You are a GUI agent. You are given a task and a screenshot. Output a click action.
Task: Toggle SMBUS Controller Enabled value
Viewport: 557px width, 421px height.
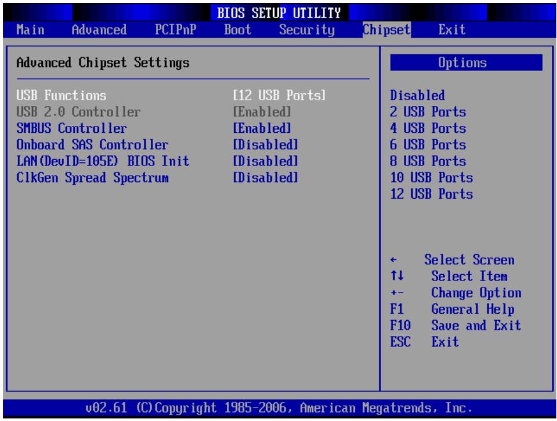tap(262, 128)
